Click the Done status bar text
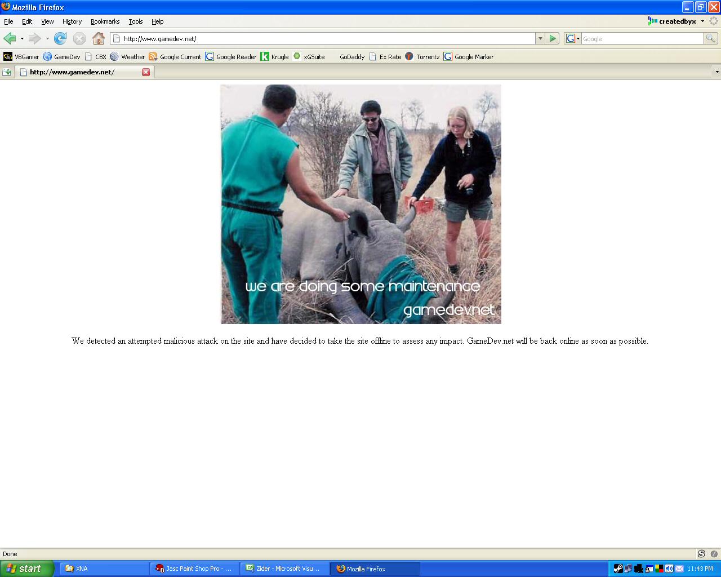Image resolution: width=721 pixels, height=577 pixels. click(10, 554)
